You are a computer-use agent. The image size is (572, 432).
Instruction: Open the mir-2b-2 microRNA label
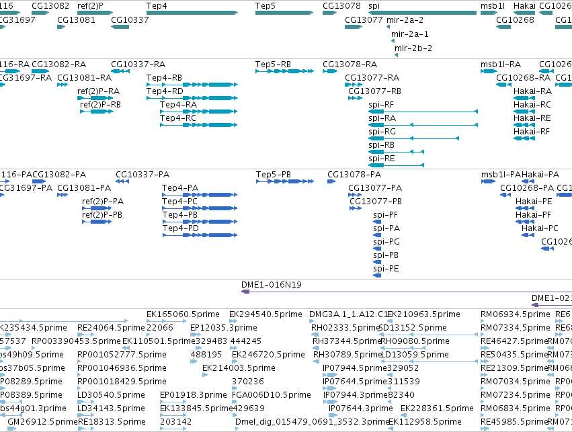(x=413, y=48)
